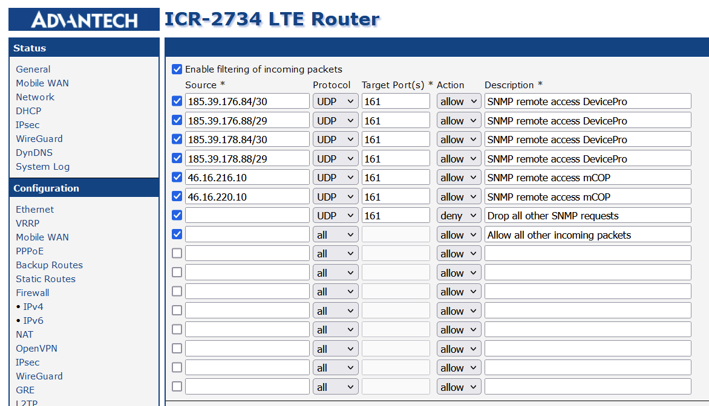Viewport: 709px width, 406px height.
Task: Open Action dropdown for Allow all other incoming packets
Action: (x=459, y=235)
